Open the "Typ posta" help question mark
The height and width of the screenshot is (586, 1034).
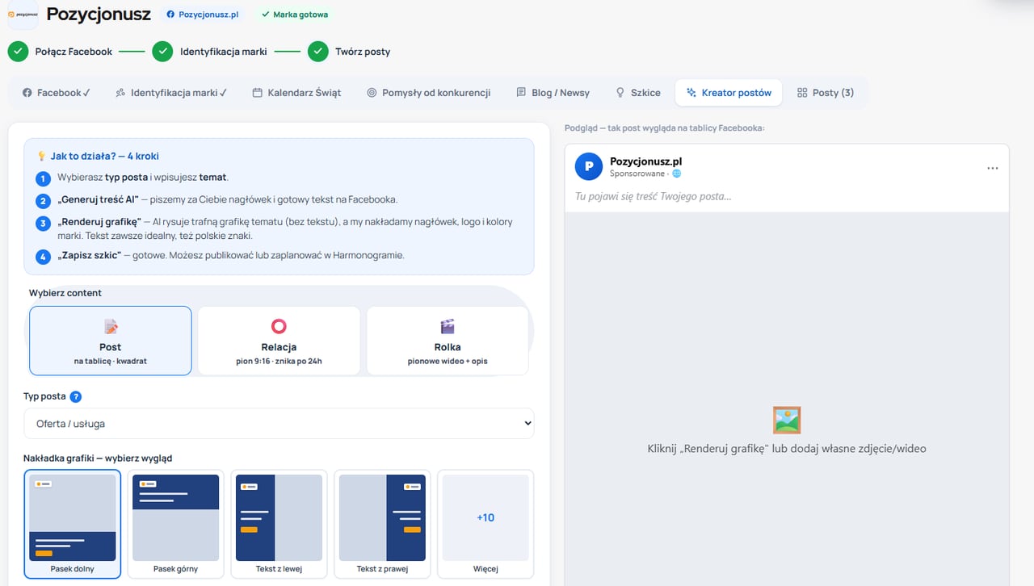point(76,396)
